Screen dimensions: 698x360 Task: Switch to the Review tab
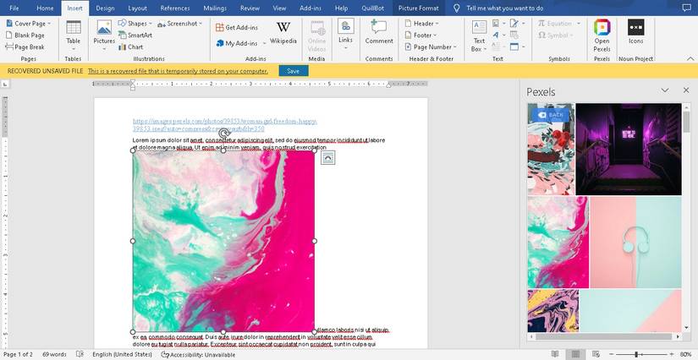pos(250,8)
